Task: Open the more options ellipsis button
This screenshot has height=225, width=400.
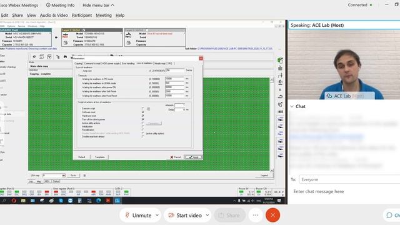Action: coord(256,215)
